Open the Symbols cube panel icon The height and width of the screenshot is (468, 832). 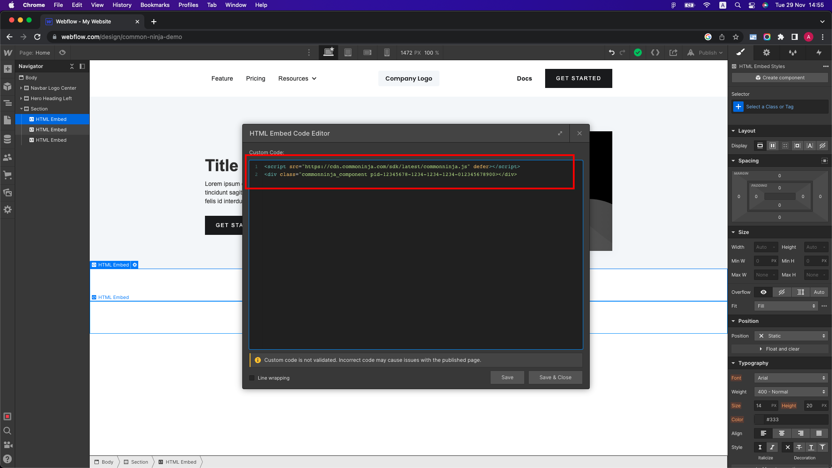pos(7,86)
